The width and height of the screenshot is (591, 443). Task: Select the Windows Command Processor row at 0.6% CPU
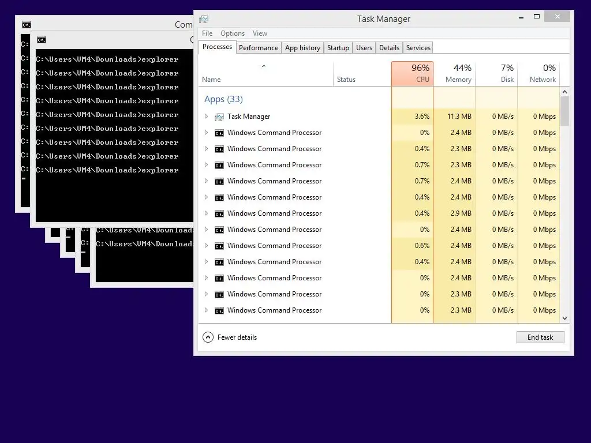coord(379,246)
